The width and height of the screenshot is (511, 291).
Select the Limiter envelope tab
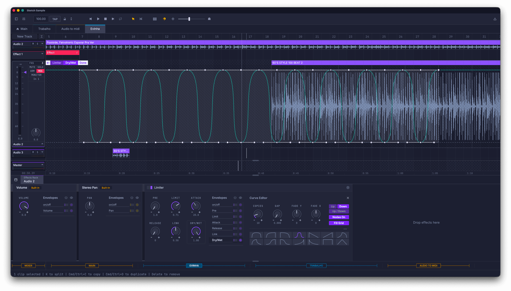click(57, 63)
